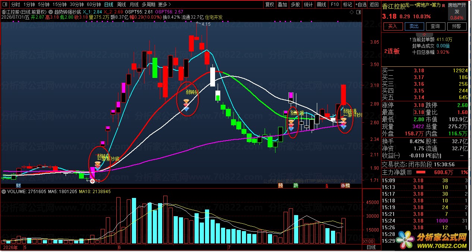473x252 pixels.
Task: Click the 买入 buy button
Action: click(x=393, y=26)
